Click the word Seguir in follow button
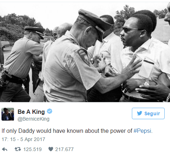This screenshot has height=155, width=170. click(x=152, y=113)
